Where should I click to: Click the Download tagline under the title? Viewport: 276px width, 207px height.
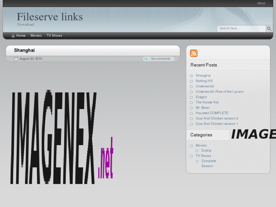pos(25,24)
